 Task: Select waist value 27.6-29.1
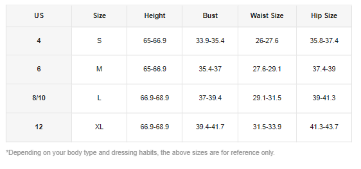coord(267,69)
